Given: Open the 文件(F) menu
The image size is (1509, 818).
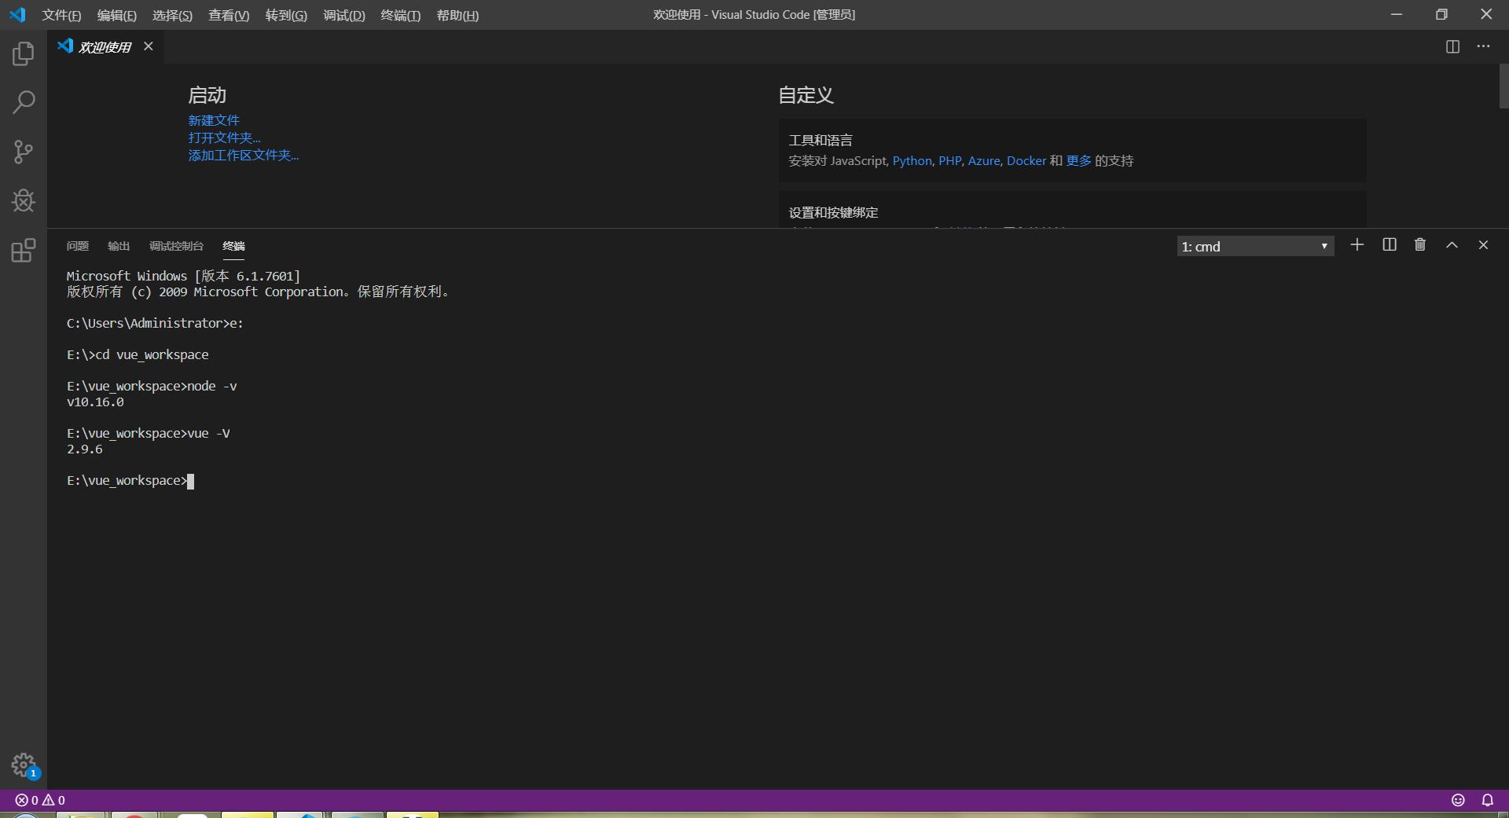Looking at the screenshot, I should point(61,15).
